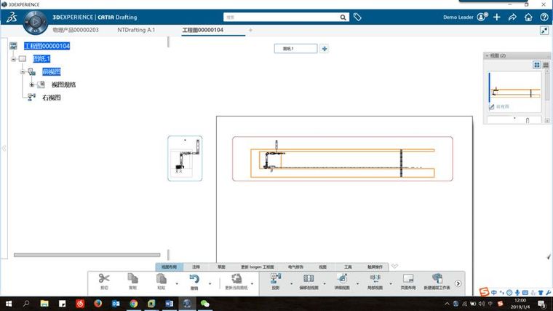
Task: Click the right view frame in drawing
Action: pos(185,159)
